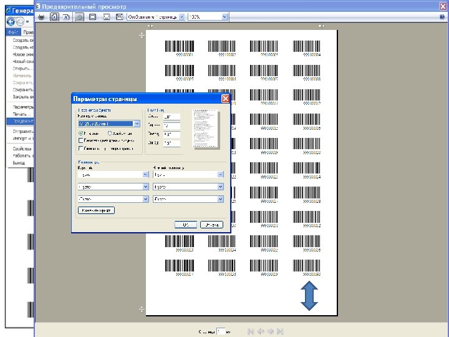
Task: Click the help icon in preview toolbar
Action: click(442, 17)
